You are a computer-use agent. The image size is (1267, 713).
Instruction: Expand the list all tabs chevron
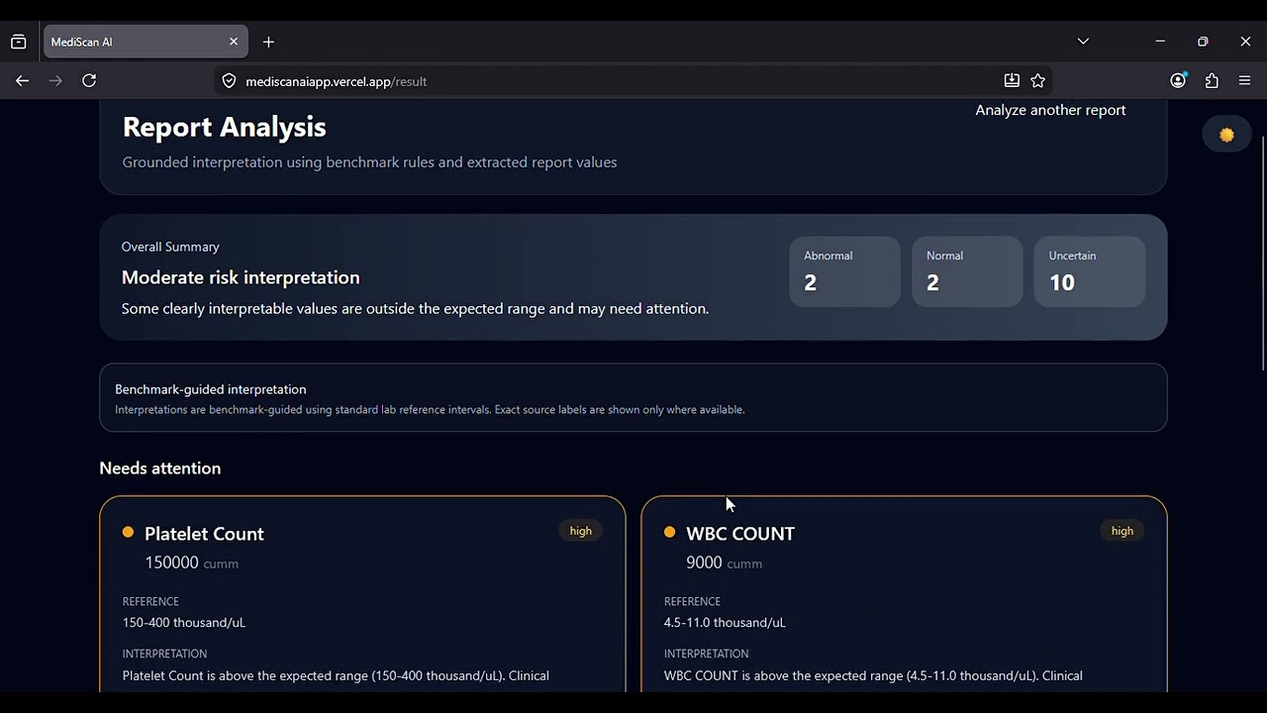click(1083, 42)
